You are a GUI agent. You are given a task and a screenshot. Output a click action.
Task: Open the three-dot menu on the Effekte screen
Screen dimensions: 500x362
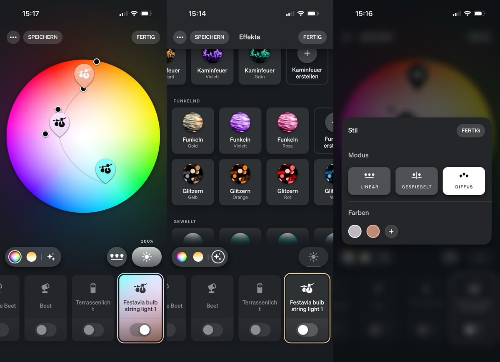(x=180, y=37)
